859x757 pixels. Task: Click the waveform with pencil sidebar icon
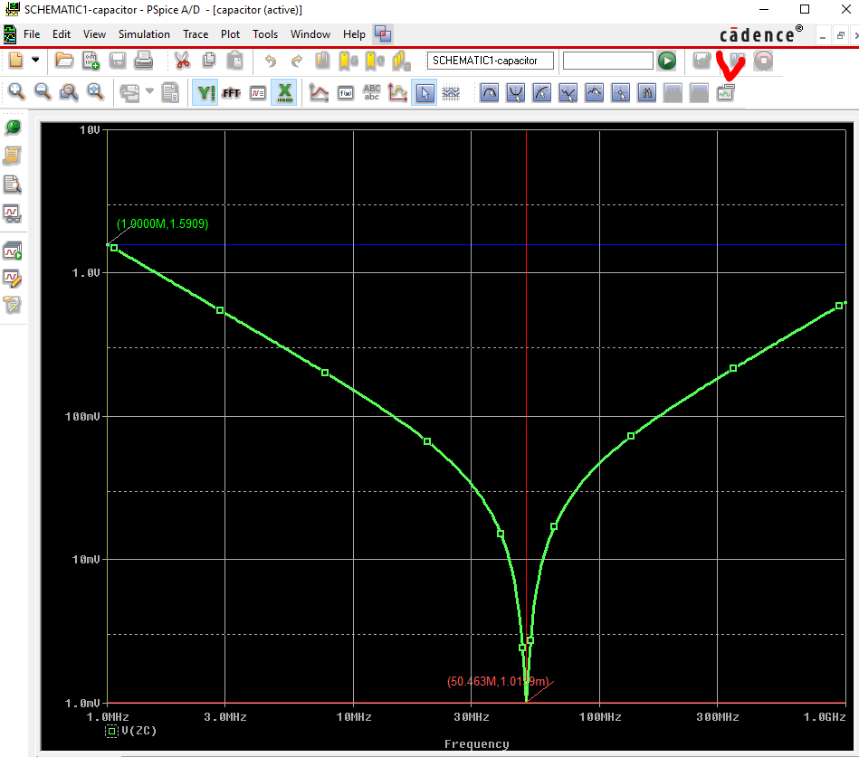pos(13,278)
